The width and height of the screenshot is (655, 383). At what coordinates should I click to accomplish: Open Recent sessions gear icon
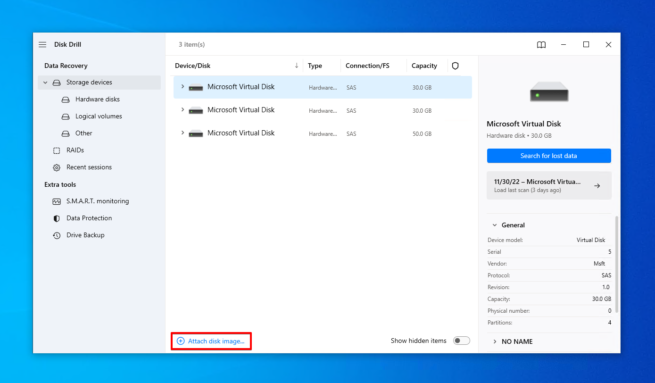tap(57, 167)
